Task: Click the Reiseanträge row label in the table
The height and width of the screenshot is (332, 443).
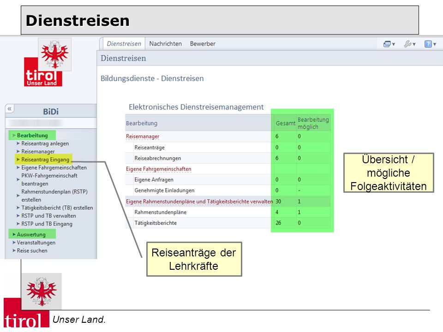Action: pyautogui.click(x=150, y=148)
